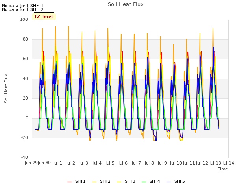Click the Jul 3 x-axis tick label
This screenshot has height=189, width=252.
tap(83, 163)
